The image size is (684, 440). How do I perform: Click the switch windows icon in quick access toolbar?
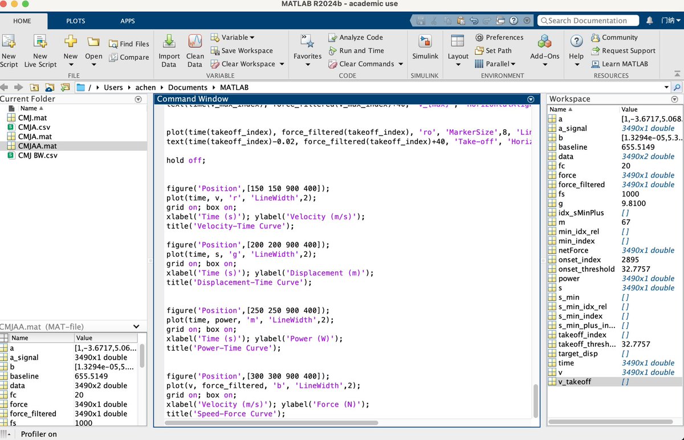pyautogui.click(x=502, y=20)
